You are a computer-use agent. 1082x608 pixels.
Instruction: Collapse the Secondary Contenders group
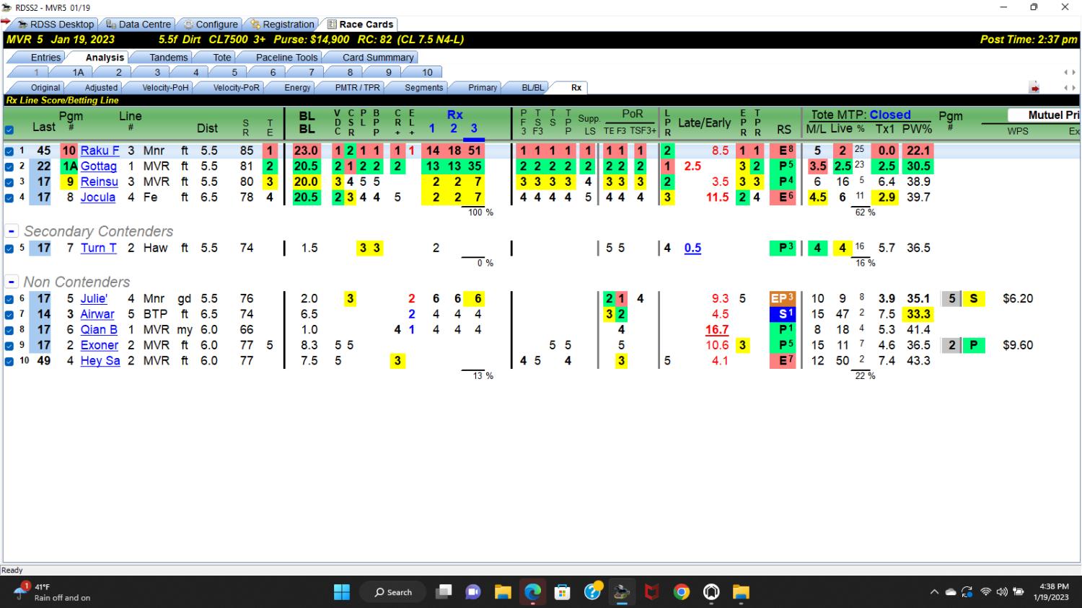(12, 231)
